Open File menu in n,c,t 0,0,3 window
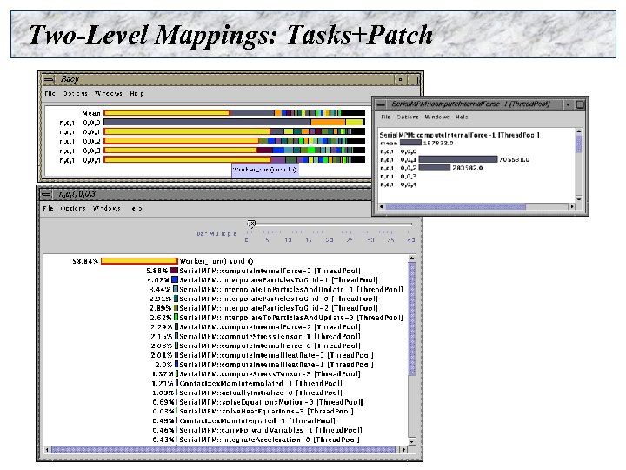This screenshot has width=626, height=470. point(49,208)
